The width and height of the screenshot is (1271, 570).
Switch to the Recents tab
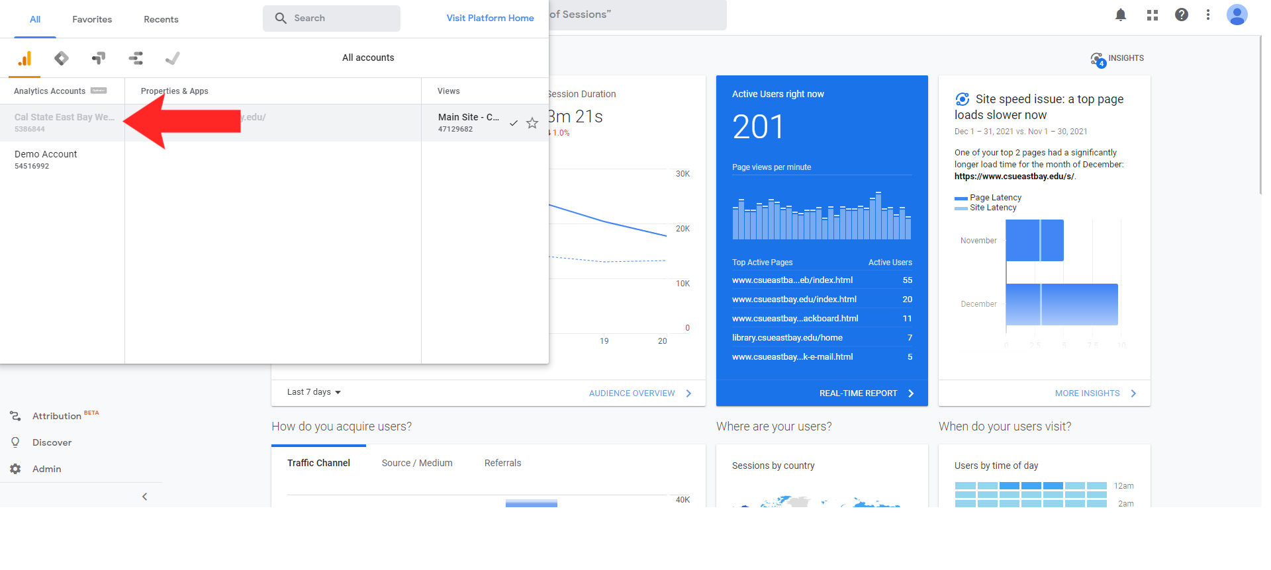161,19
